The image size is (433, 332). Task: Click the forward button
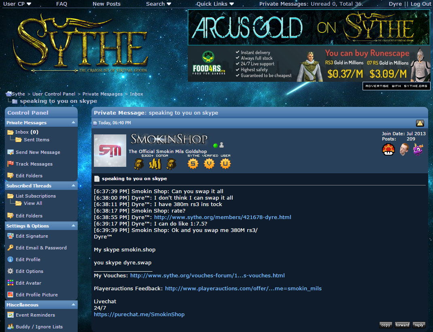[x=402, y=325]
